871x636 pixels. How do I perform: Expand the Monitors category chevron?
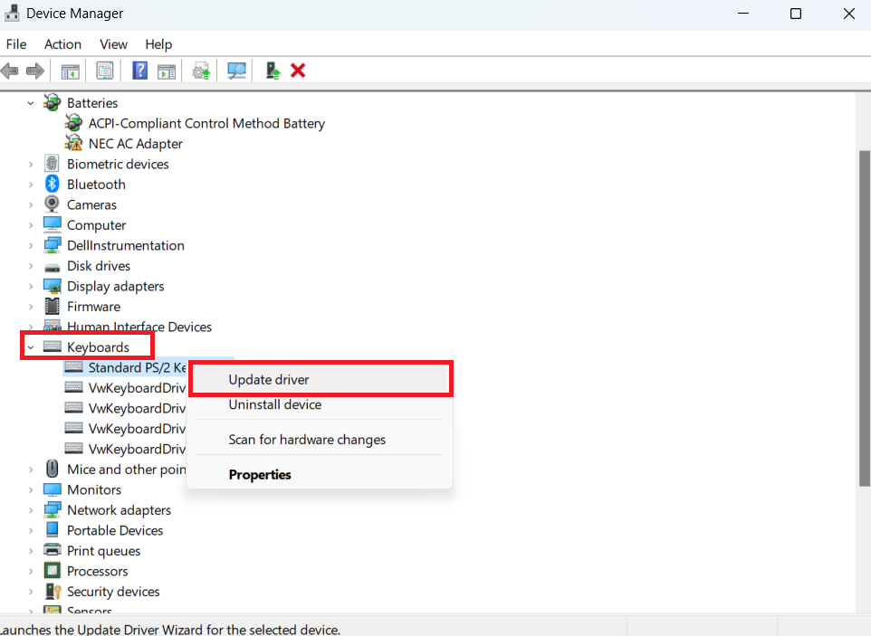(x=31, y=490)
